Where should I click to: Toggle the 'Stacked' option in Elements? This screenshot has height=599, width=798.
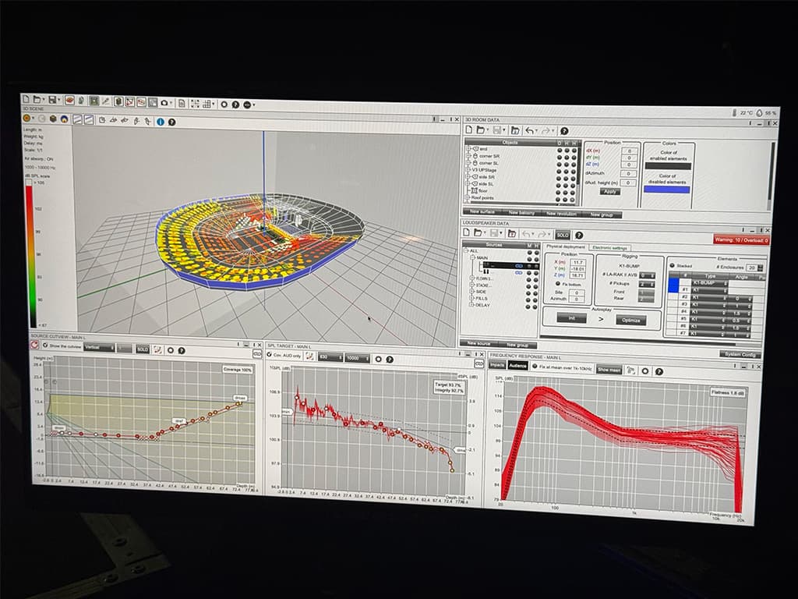tap(672, 265)
